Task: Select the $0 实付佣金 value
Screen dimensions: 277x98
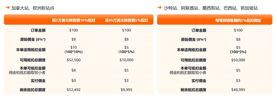Action: 74,81
